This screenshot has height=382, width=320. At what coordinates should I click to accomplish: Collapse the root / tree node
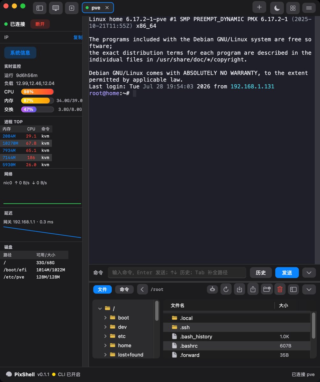click(x=100, y=308)
